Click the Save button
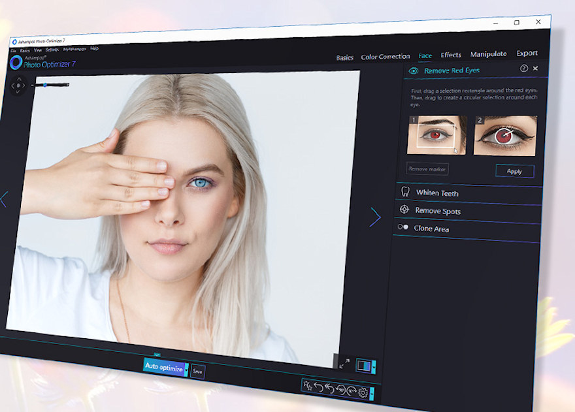 click(x=197, y=372)
